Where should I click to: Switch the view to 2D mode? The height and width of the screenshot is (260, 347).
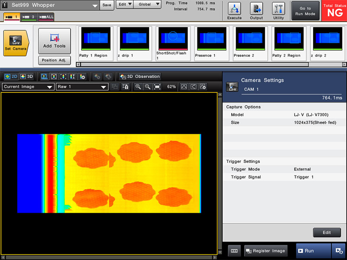pos(11,76)
